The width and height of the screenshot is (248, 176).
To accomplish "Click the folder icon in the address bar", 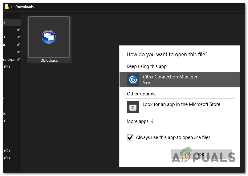I will [x=6, y=7].
